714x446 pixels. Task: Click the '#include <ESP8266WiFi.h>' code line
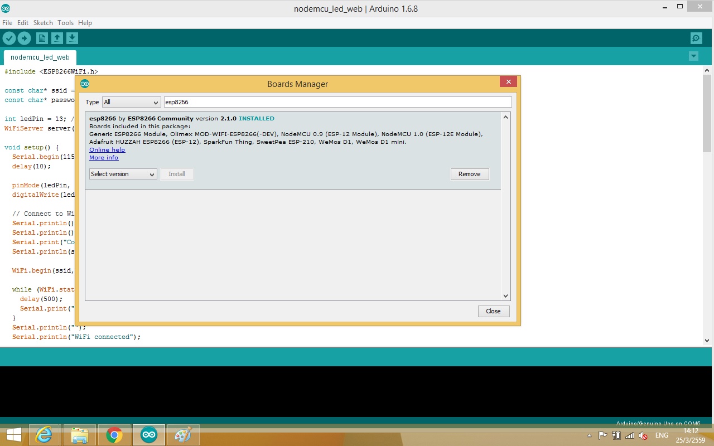point(51,71)
